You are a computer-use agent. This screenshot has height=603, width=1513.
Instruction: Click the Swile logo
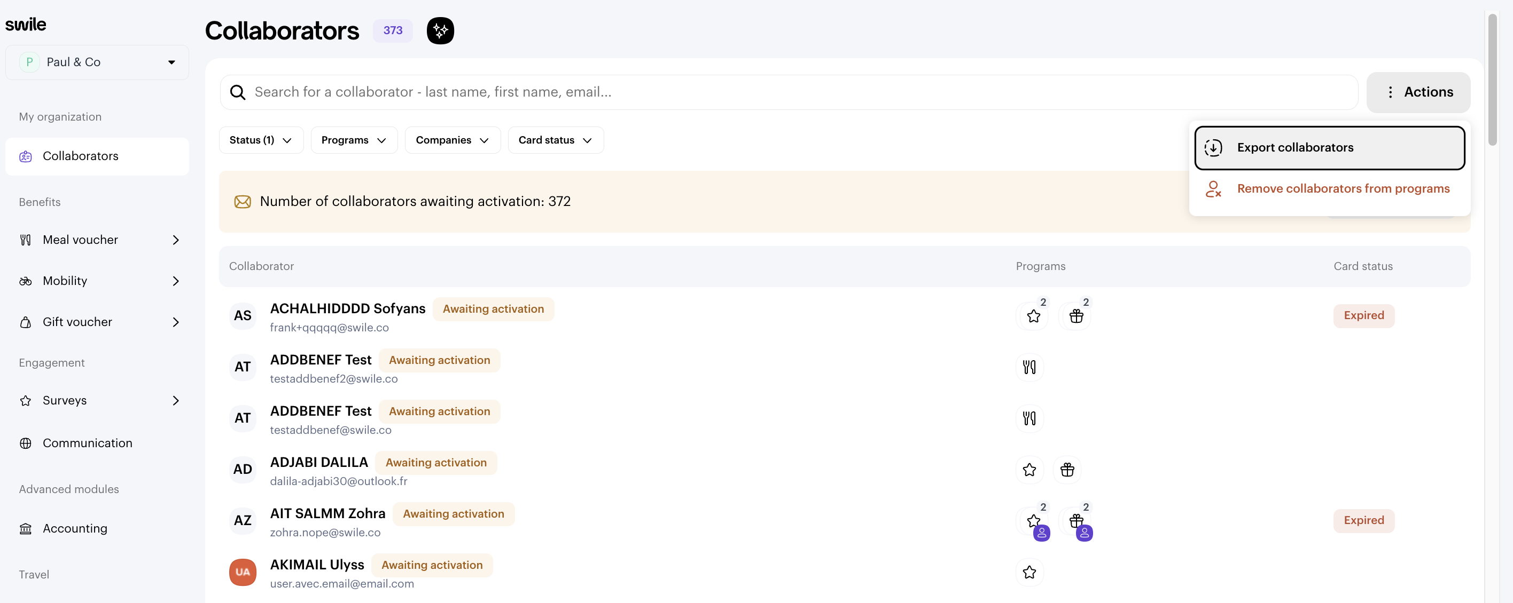[x=26, y=24]
